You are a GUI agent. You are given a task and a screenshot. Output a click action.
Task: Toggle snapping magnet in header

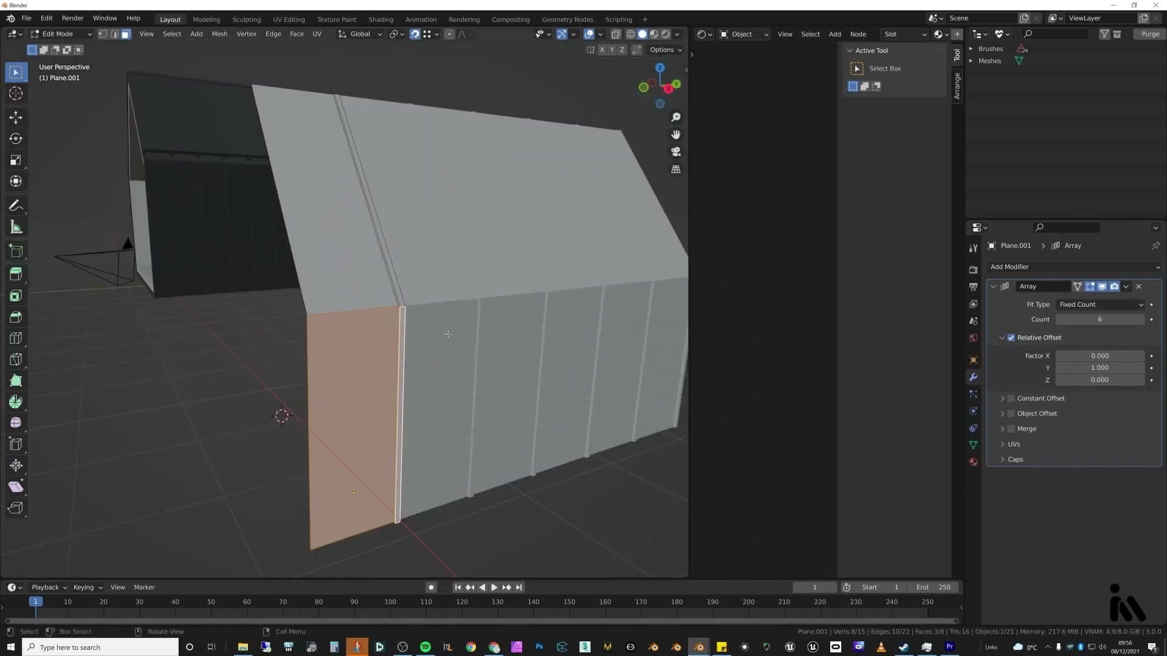pyautogui.click(x=415, y=34)
